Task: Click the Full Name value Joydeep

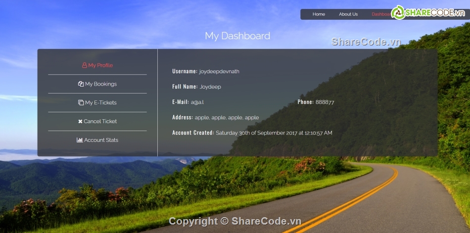Action: tap(210, 87)
